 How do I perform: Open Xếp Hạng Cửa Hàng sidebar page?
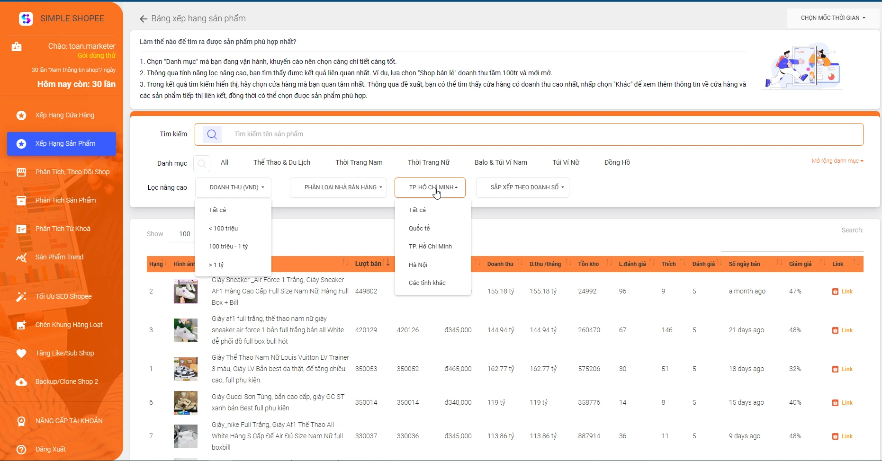(x=62, y=115)
